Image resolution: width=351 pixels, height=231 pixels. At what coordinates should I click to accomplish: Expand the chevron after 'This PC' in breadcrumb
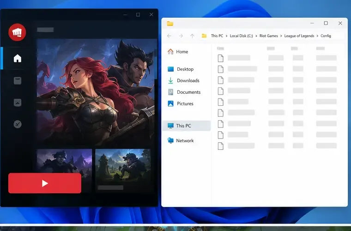click(227, 36)
